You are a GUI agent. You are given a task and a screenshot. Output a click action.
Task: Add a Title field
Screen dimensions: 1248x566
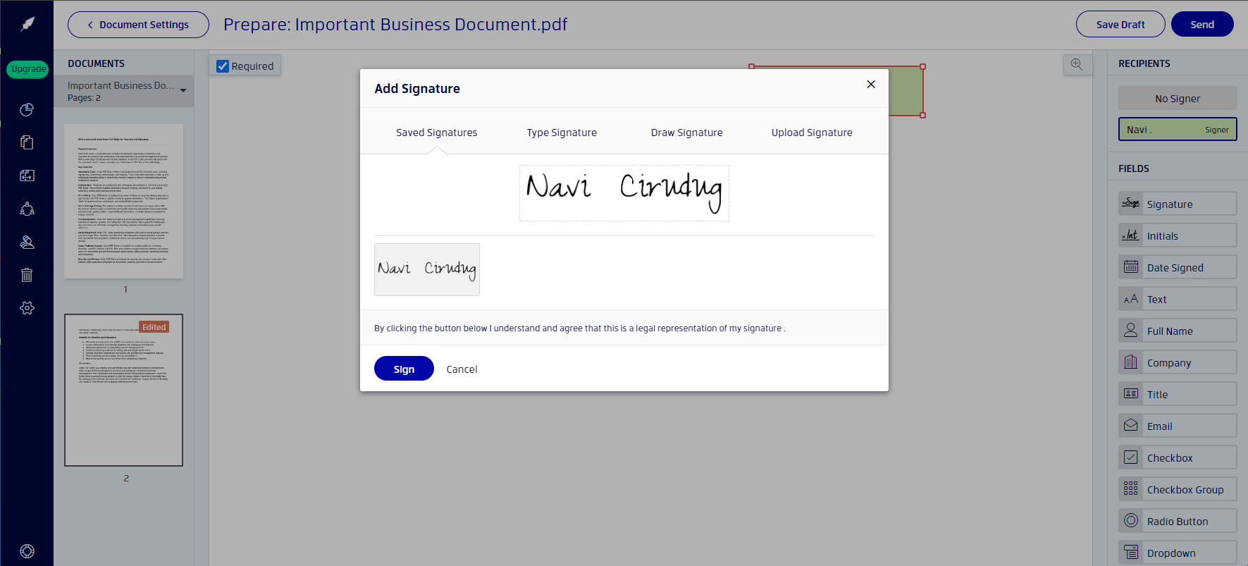(x=1178, y=394)
